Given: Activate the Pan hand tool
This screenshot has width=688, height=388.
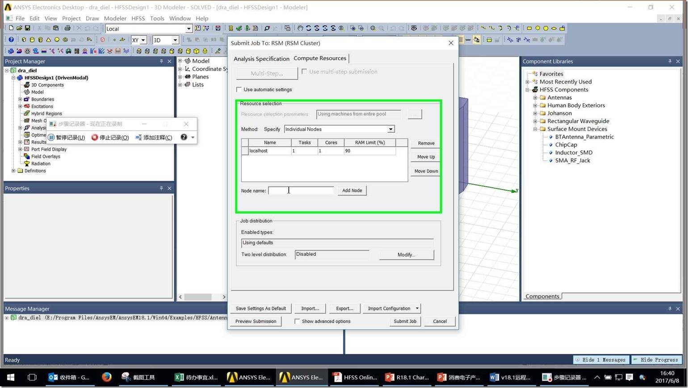Looking at the screenshot, I should (300, 28).
